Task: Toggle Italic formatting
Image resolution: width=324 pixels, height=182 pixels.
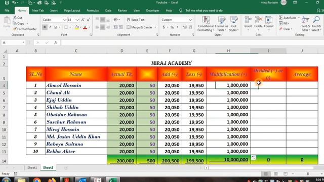Action: pyautogui.click(x=50, y=27)
